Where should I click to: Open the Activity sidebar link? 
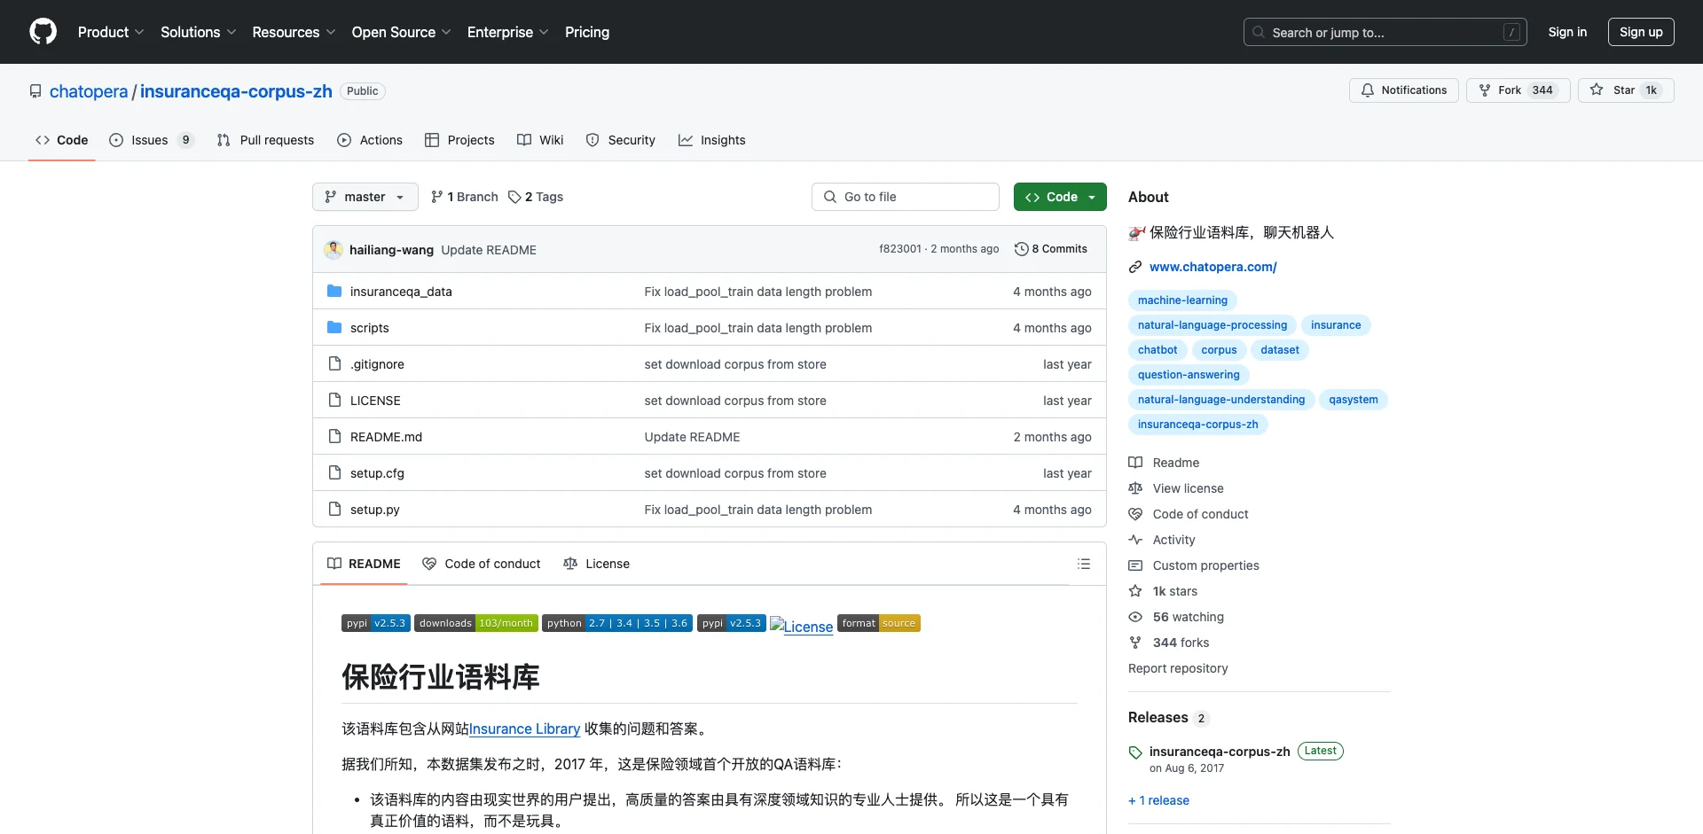coord(1162,540)
